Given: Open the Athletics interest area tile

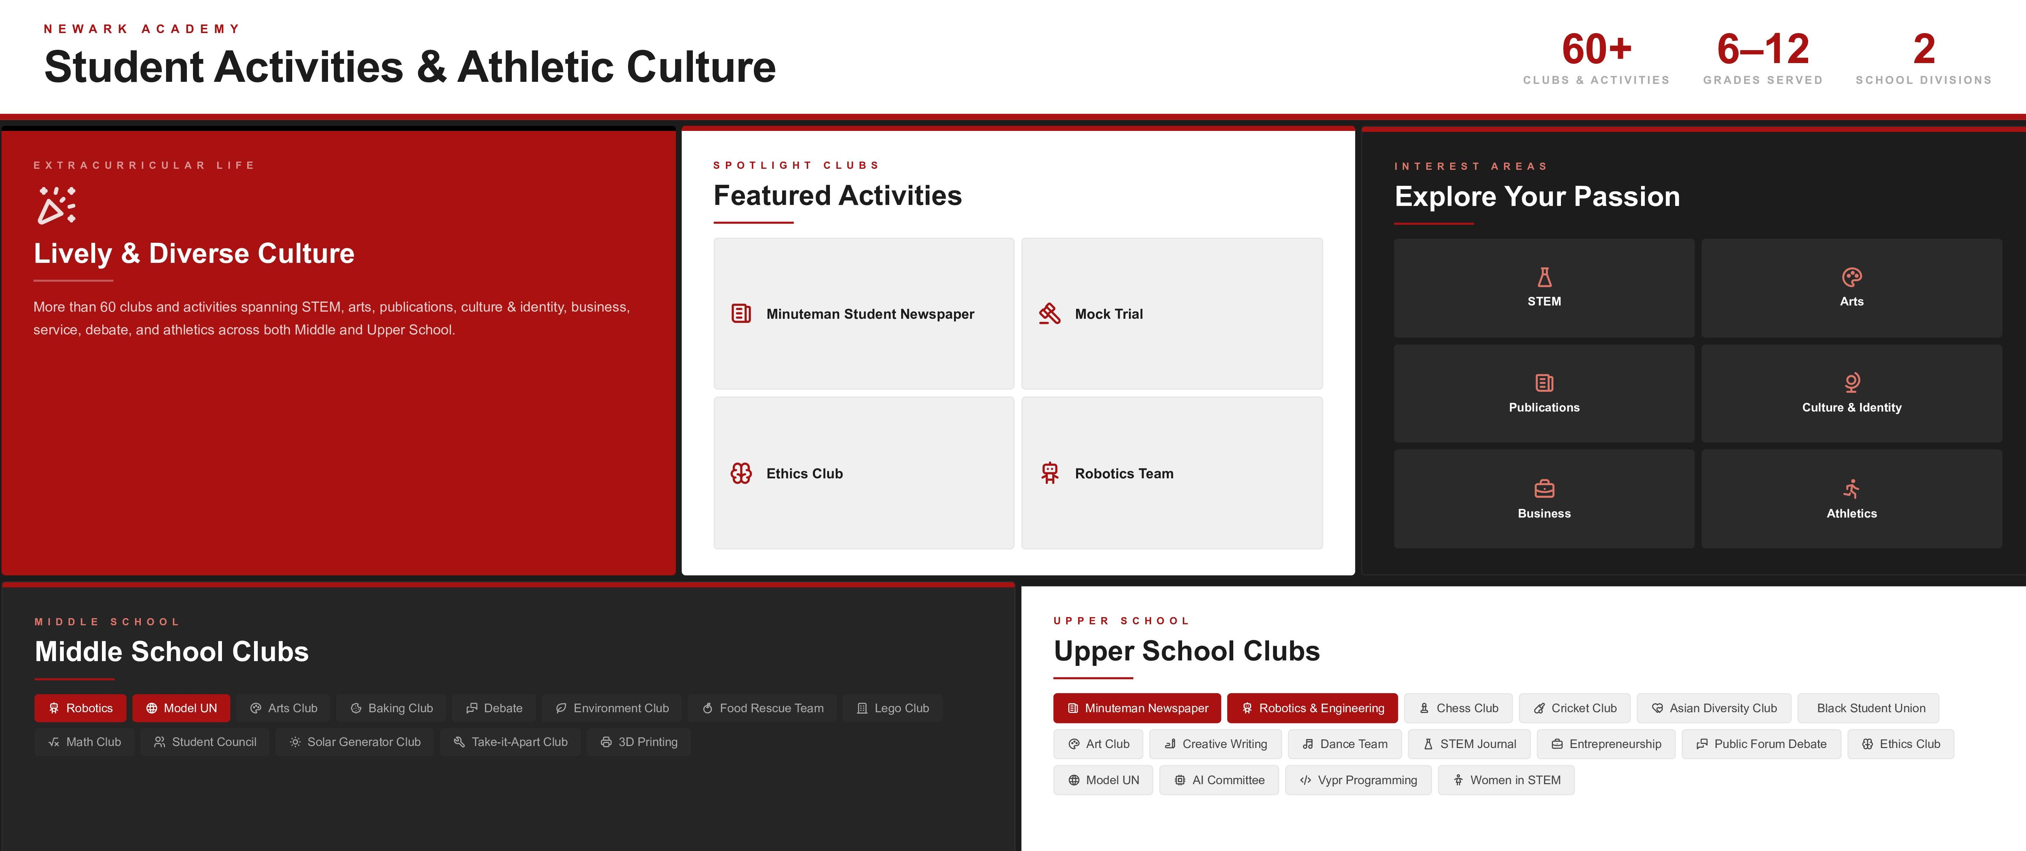Looking at the screenshot, I should [x=1851, y=499].
